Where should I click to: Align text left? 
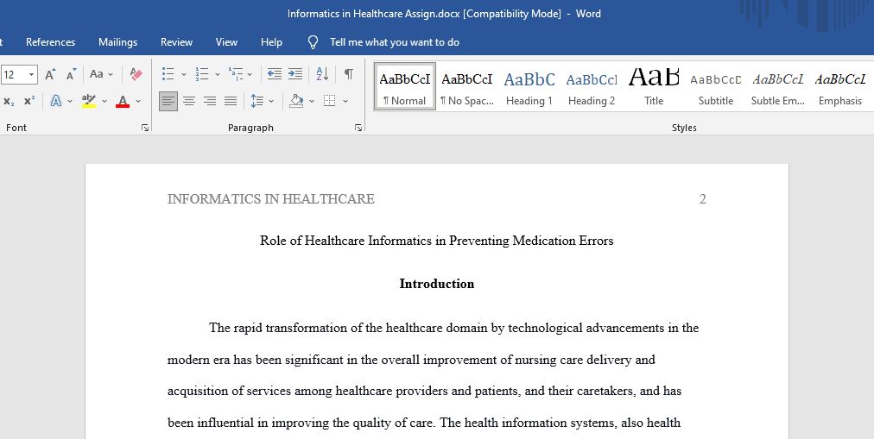pos(168,101)
